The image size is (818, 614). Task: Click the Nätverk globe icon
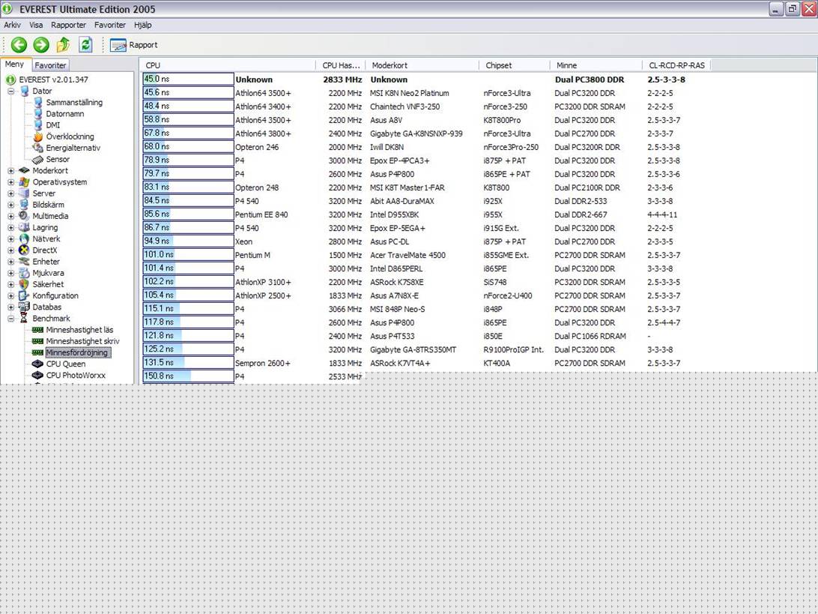pos(24,239)
